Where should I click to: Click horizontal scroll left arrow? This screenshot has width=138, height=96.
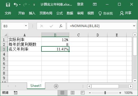click(89, 86)
